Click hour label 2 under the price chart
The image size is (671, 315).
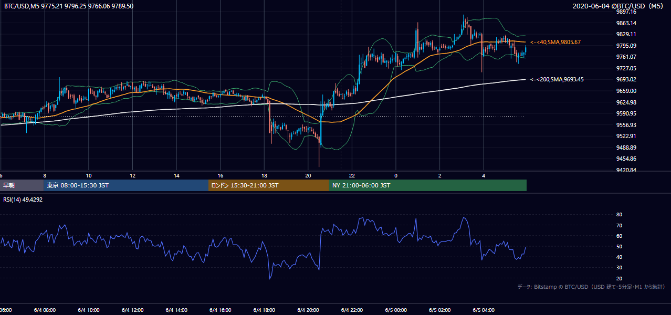[x=440, y=176]
